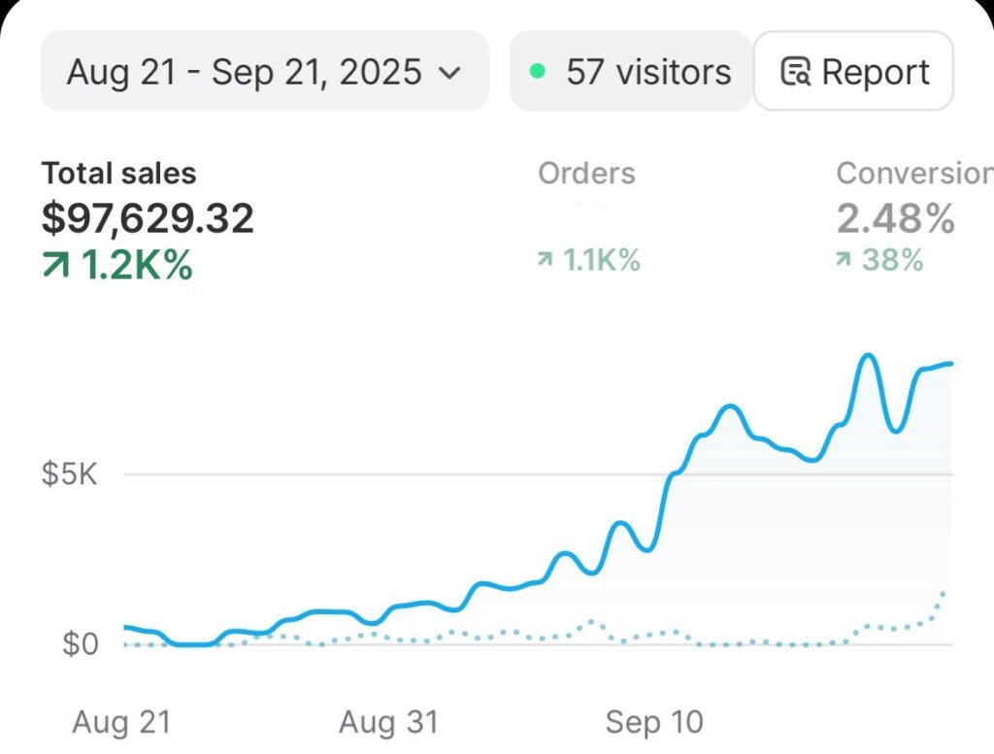Click the Conversion trend arrow icon
994x754 pixels.
click(x=845, y=260)
